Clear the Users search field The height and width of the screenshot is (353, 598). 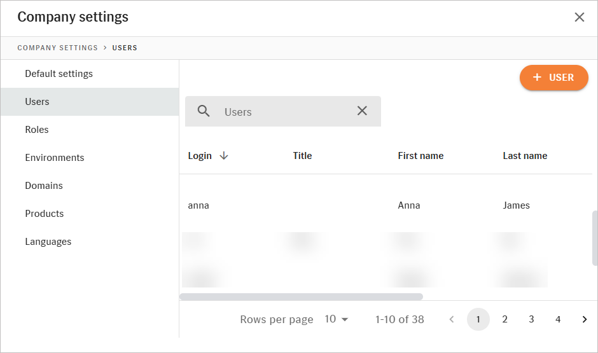click(x=362, y=111)
